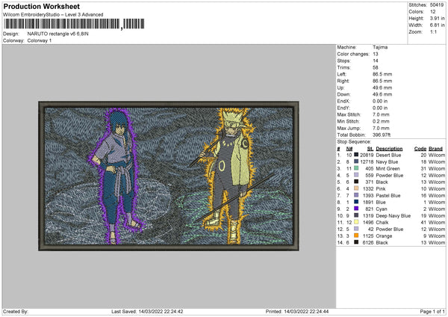Click 'Pastel Blue' description text
448x317 pixels.
pos(388,195)
